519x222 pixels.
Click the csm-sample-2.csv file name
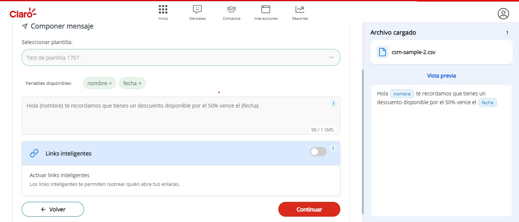click(414, 52)
